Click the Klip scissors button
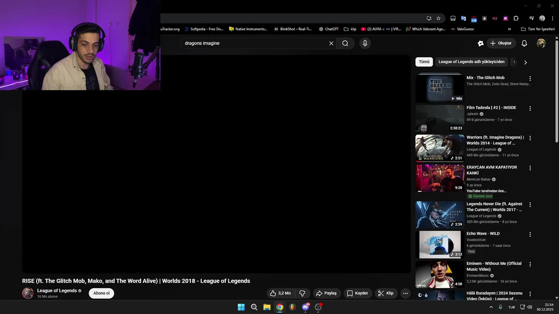 click(386, 293)
